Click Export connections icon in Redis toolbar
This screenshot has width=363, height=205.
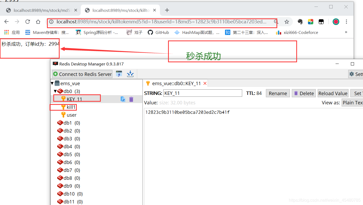coord(130,74)
